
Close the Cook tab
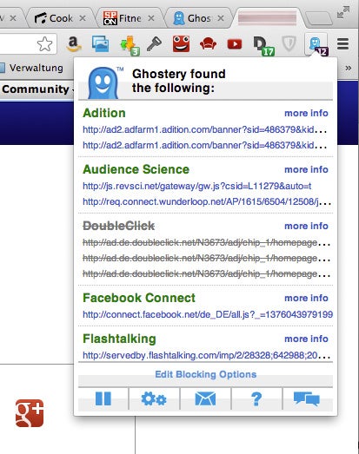[x=83, y=18]
